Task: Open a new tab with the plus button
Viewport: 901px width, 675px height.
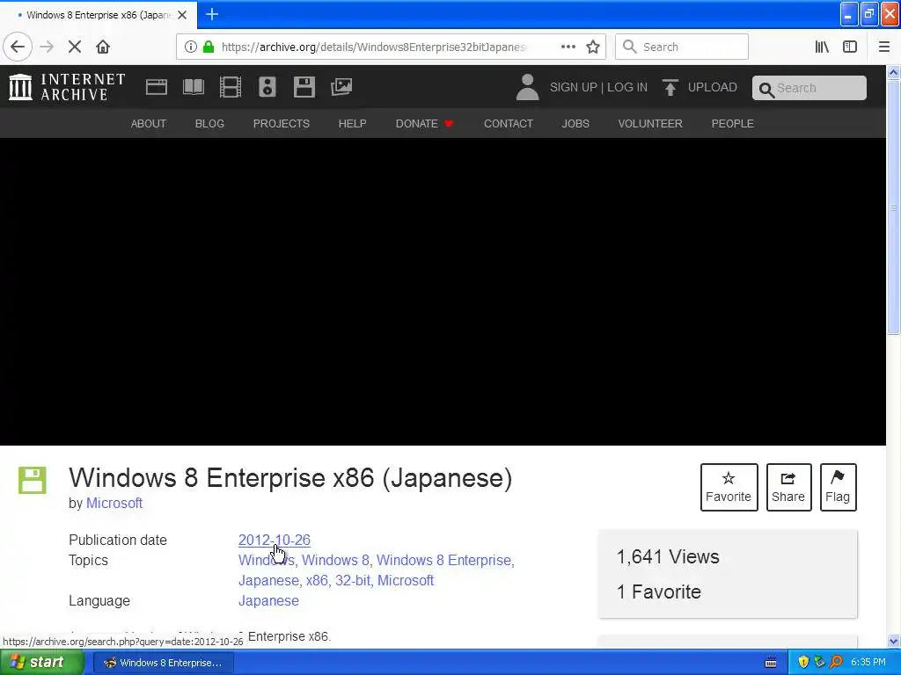Action: coord(212,14)
